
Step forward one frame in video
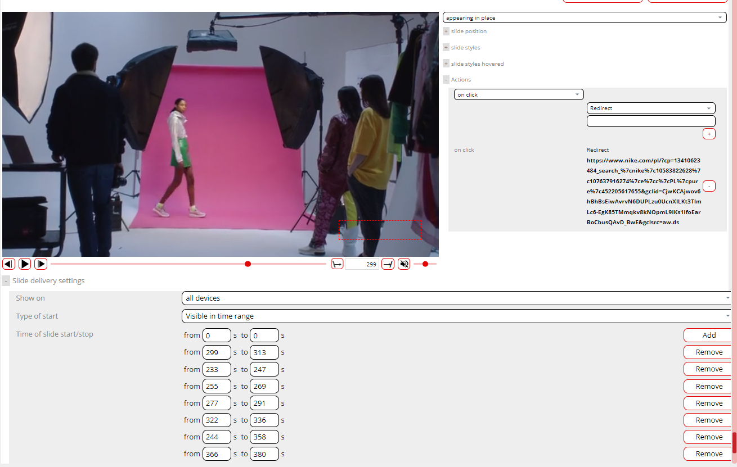tap(41, 264)
